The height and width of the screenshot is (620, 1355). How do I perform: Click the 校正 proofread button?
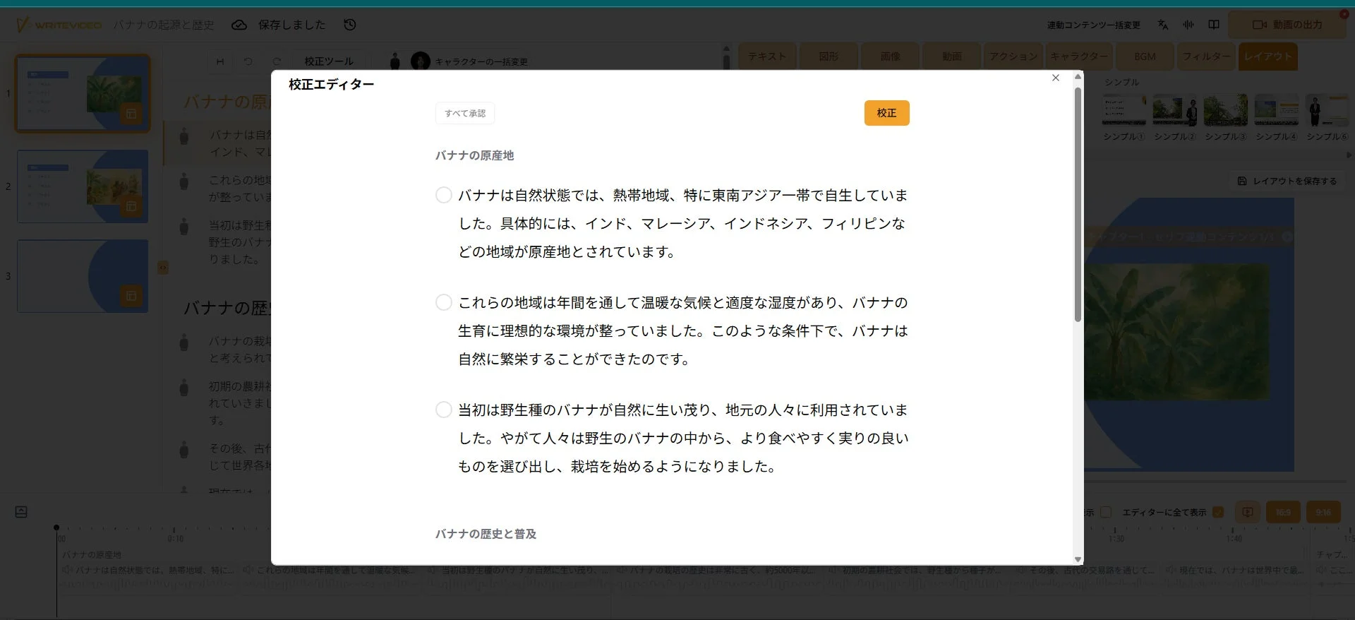(886, 113)
